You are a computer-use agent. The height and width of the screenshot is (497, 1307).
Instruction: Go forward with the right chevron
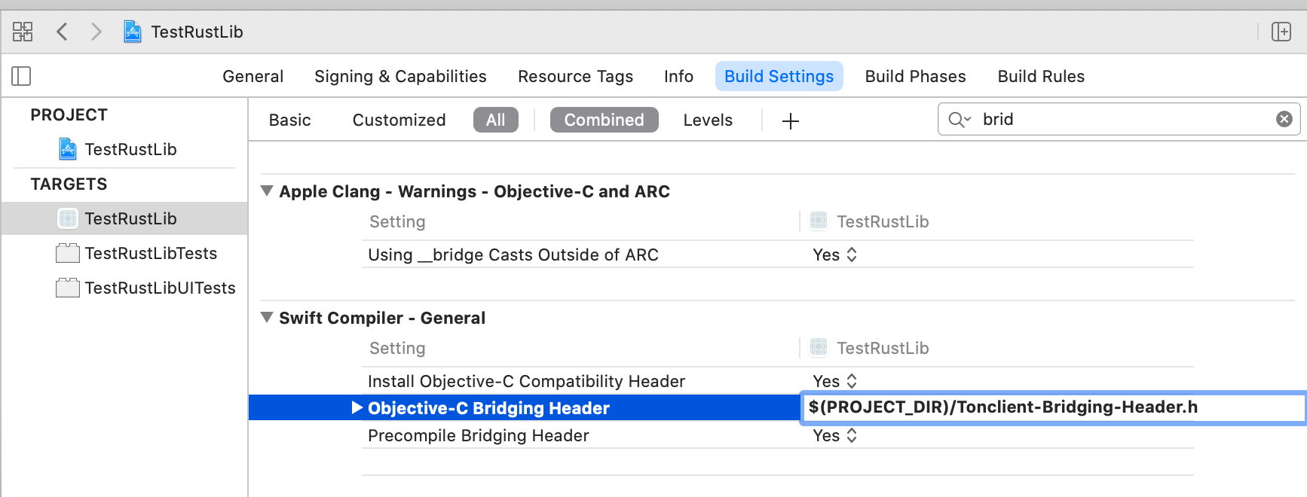[x=96, y=32]
